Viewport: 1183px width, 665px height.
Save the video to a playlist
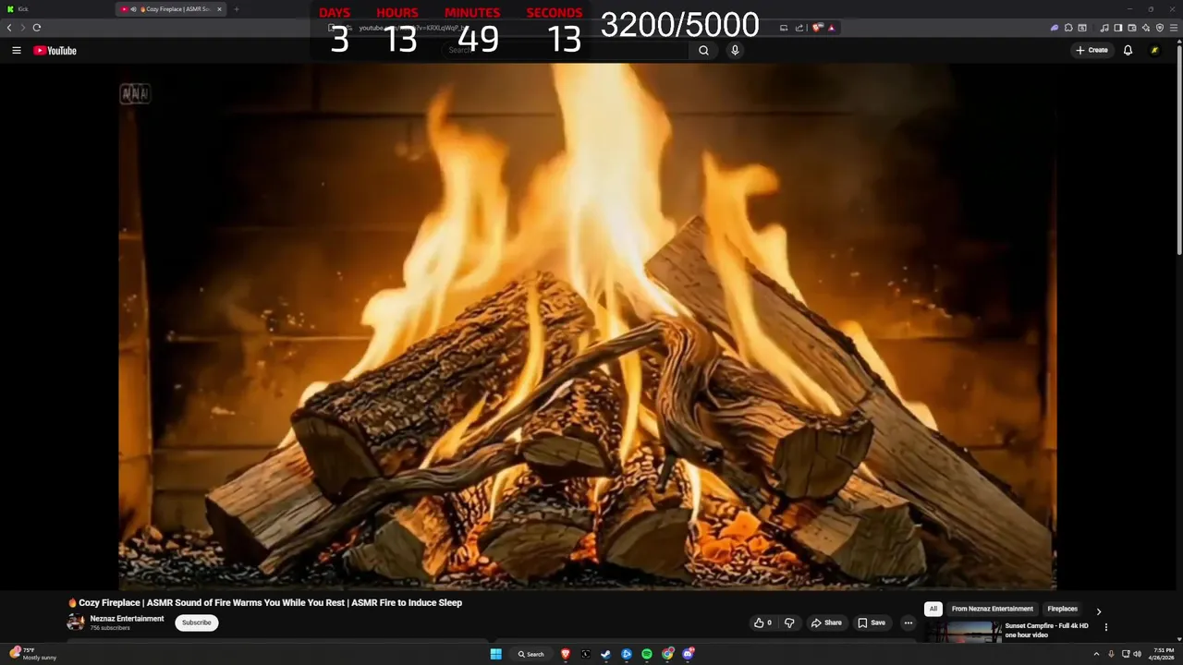point(871,623)
